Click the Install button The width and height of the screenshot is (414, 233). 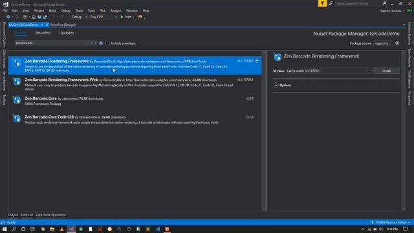coord(387,71)
